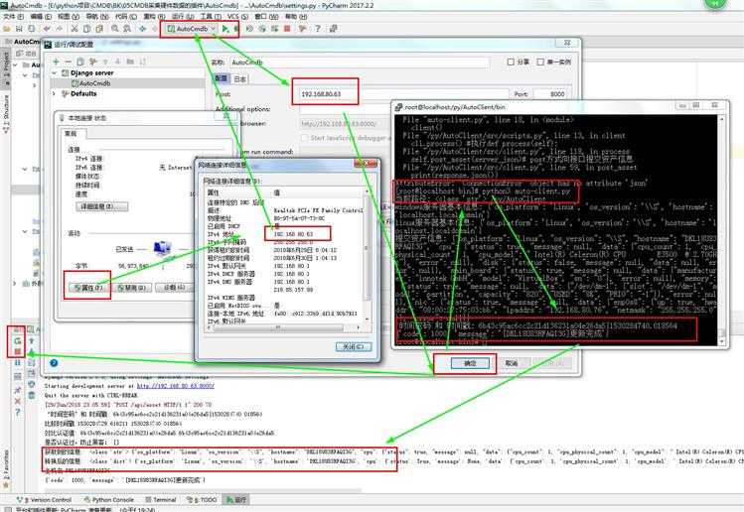
Task: Click the Undo toolbar icon
Action: 47,29
